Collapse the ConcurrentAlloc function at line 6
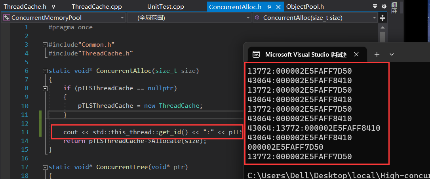Screen dimensions: 430x179 click(45, 71)
